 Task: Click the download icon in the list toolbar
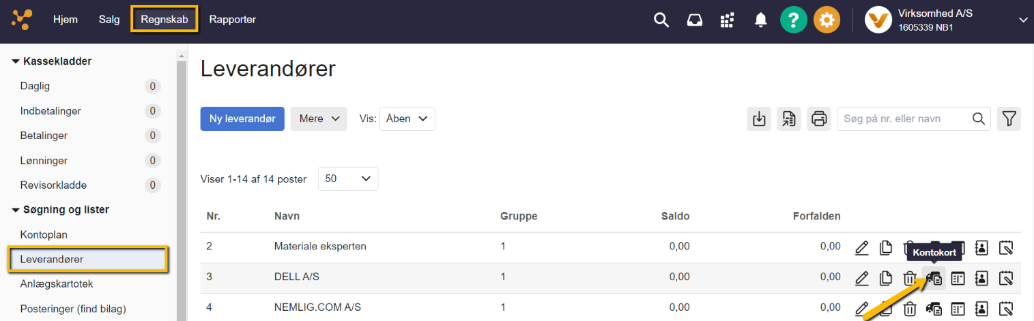758,119
